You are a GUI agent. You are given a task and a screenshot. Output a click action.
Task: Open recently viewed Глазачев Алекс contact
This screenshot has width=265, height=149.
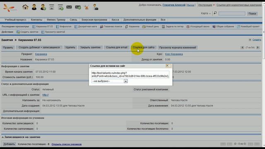(111, 26)
